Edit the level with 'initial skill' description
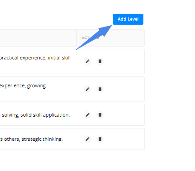 88,61
